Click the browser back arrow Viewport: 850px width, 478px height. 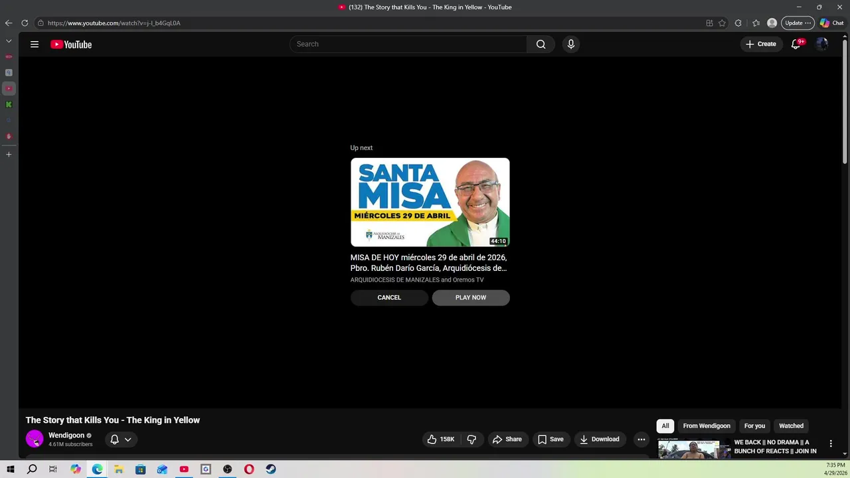pyautogui.click(x=9, y=23)
